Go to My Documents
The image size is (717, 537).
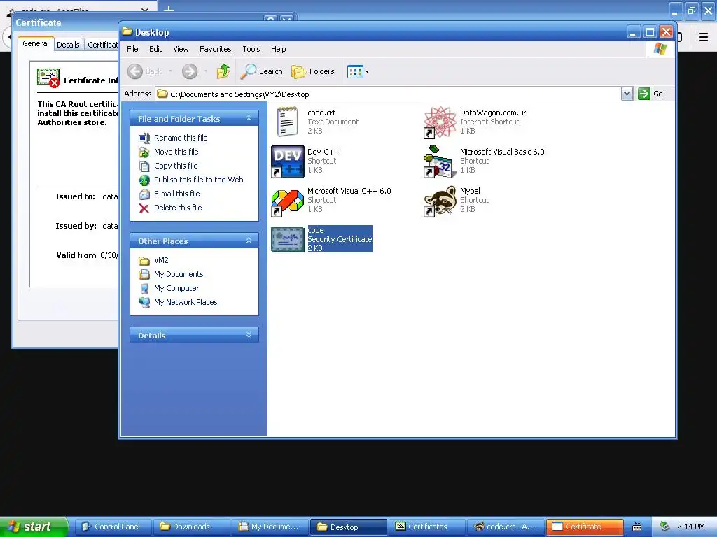click(179, 274)
